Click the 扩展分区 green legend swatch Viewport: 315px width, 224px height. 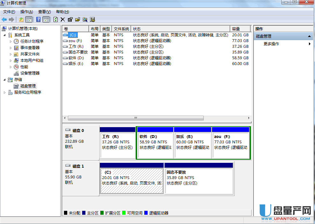102,213
